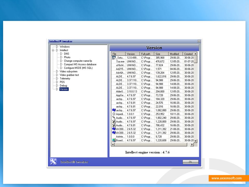Click the triangle icon beside Version node
Image resolution: width=249 pixels, height=187 pixels.
(x=57, y=89)
